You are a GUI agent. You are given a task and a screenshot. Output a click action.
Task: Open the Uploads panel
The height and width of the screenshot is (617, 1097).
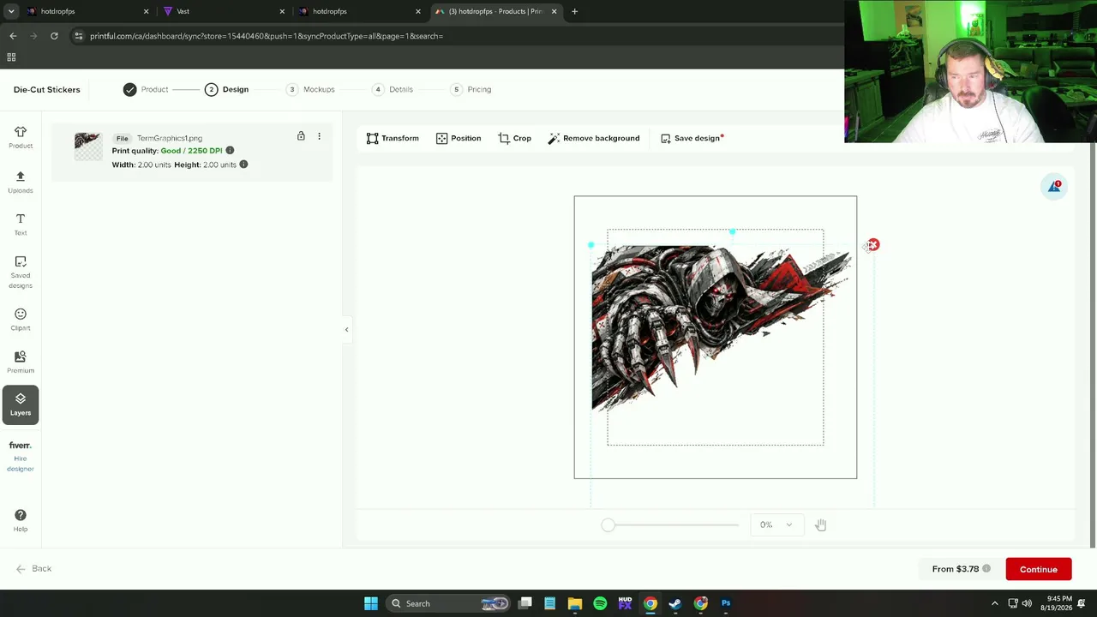(21, 182)
